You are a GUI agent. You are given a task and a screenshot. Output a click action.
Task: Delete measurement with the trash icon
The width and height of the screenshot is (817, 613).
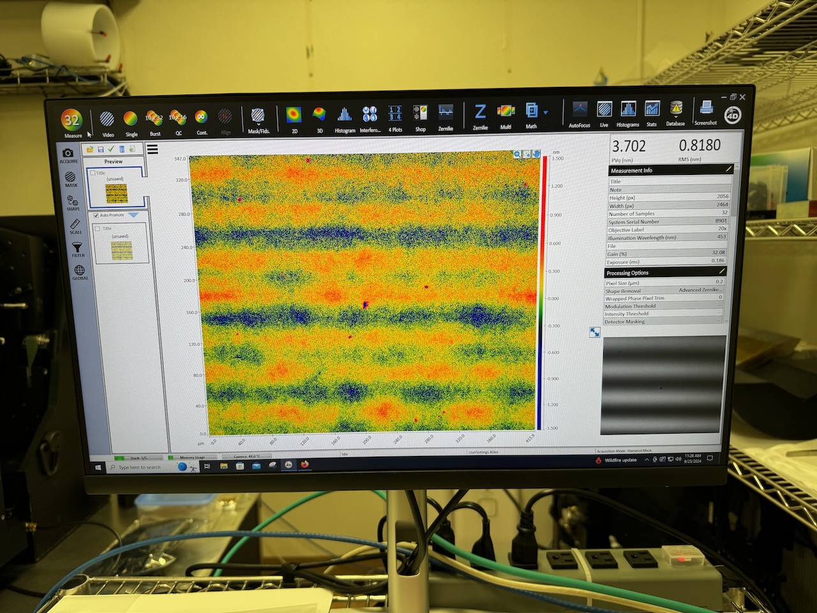(121, 149)
